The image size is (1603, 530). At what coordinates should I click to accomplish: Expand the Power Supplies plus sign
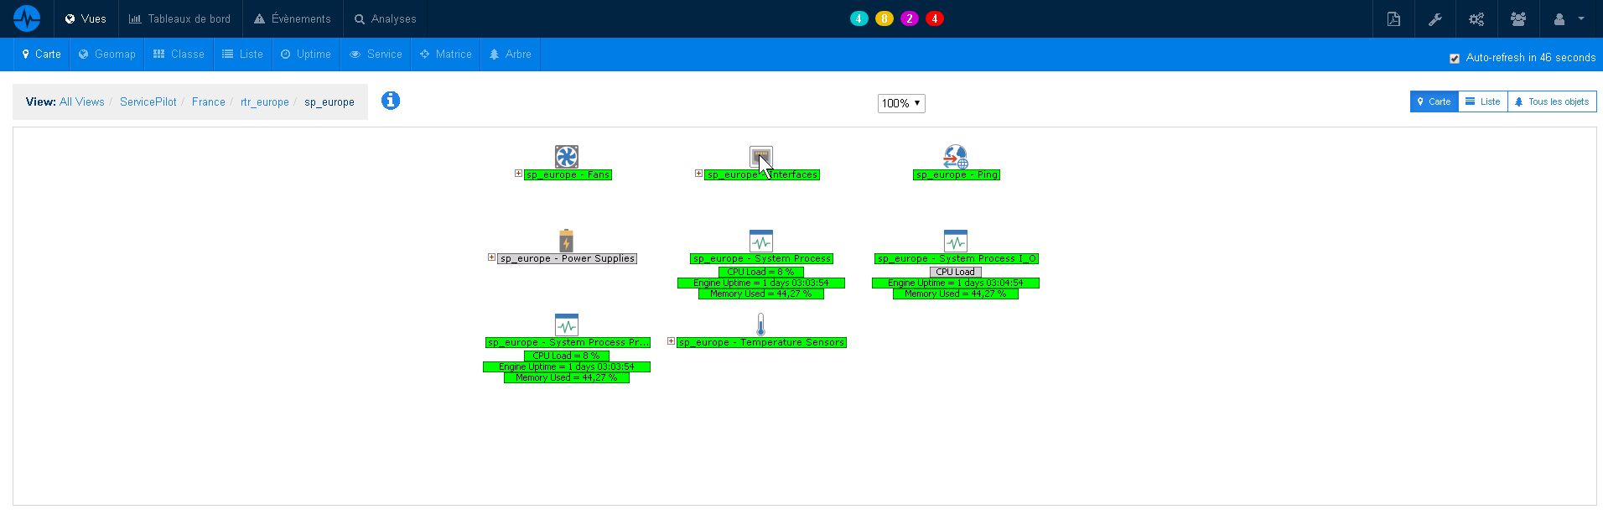coord(491,257)
